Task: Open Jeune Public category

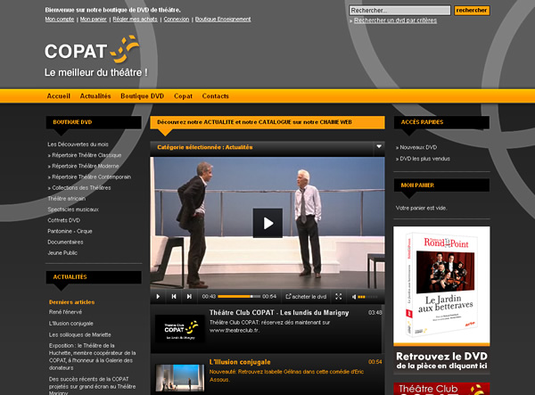Action: coord(62,253)
